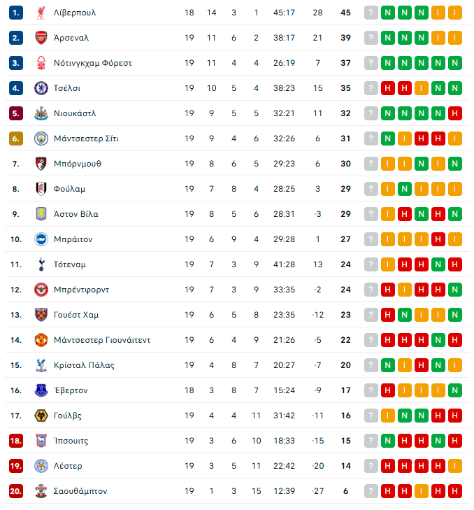Screen dimensions: 474x510
Task: Open the Νότιγχαμ Φόρεστ team link
Action: (x=92, y=63)
